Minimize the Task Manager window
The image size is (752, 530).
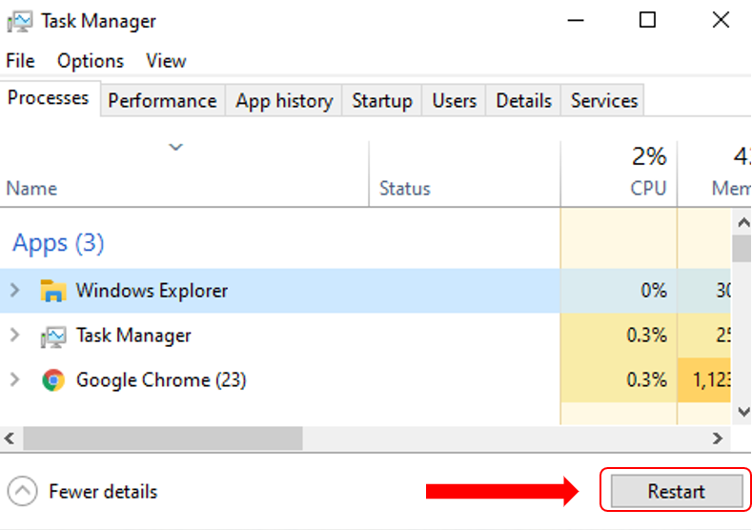pyautogui.click(x=576, y=21)
